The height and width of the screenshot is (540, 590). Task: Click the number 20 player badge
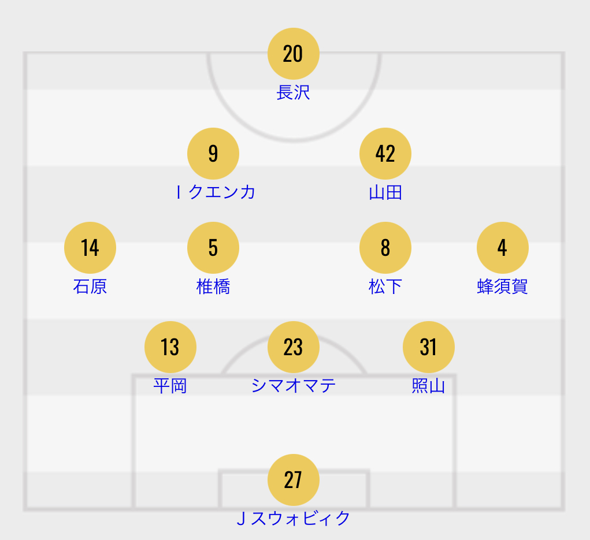coord(293,54)
